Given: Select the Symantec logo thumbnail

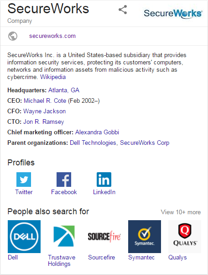Looking at the screenshot, I should click(x=145, y=237).
